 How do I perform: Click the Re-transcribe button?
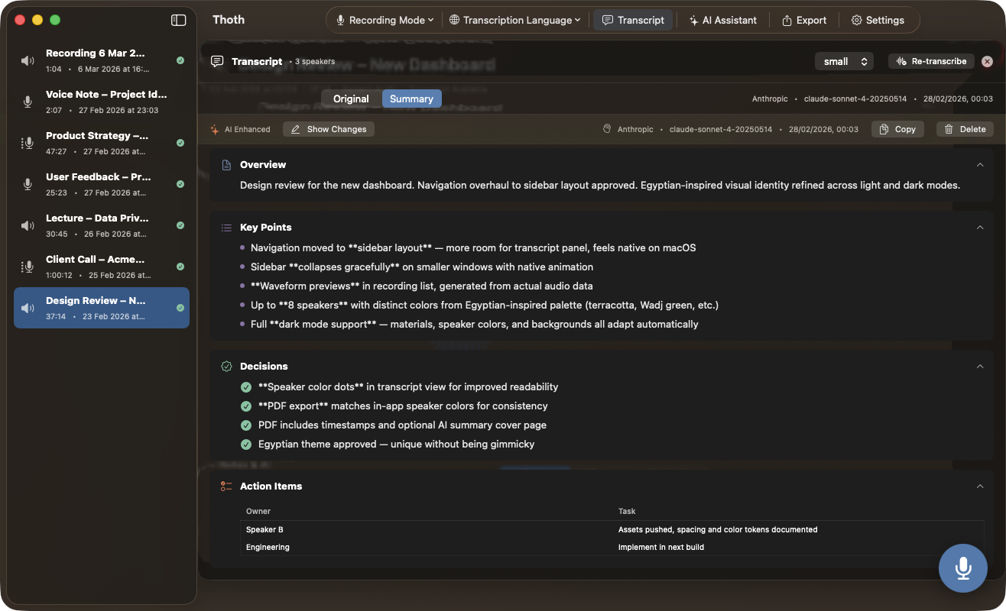click(x=931, y=61)
